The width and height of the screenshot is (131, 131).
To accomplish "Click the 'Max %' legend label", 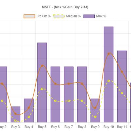I will 101,16.
